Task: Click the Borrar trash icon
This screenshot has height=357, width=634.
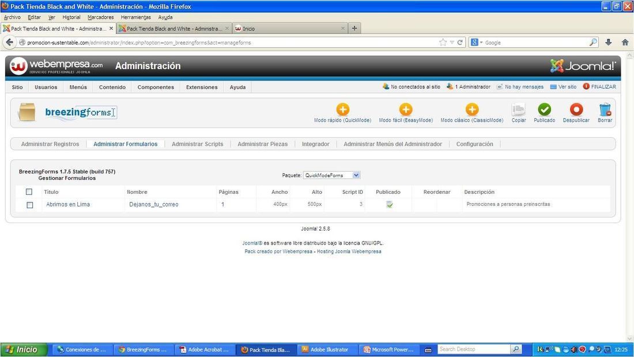Action: 605,110
